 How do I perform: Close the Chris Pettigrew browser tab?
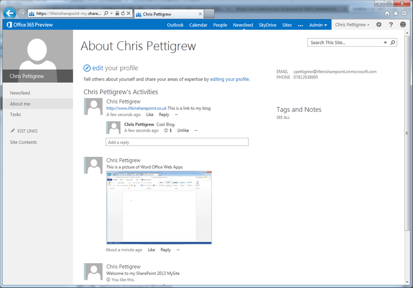tap(200, 14)
